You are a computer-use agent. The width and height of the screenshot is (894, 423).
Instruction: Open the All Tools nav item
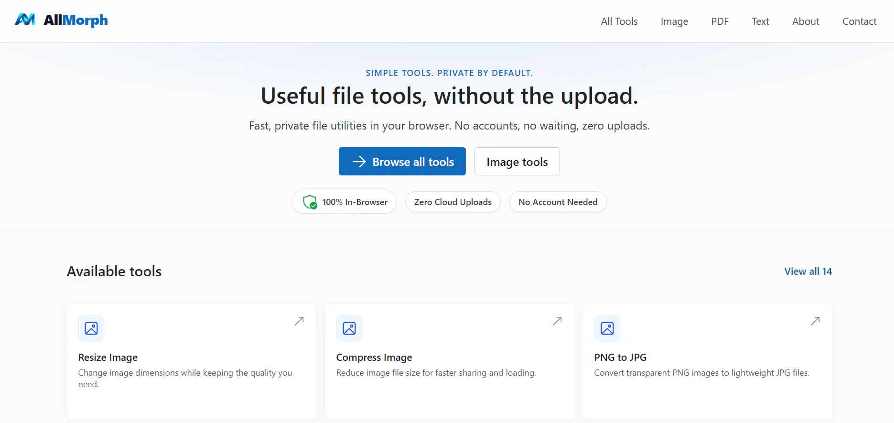pos(619,22)
